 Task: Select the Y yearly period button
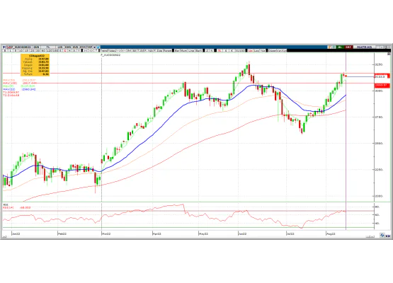tap(79, 50)
